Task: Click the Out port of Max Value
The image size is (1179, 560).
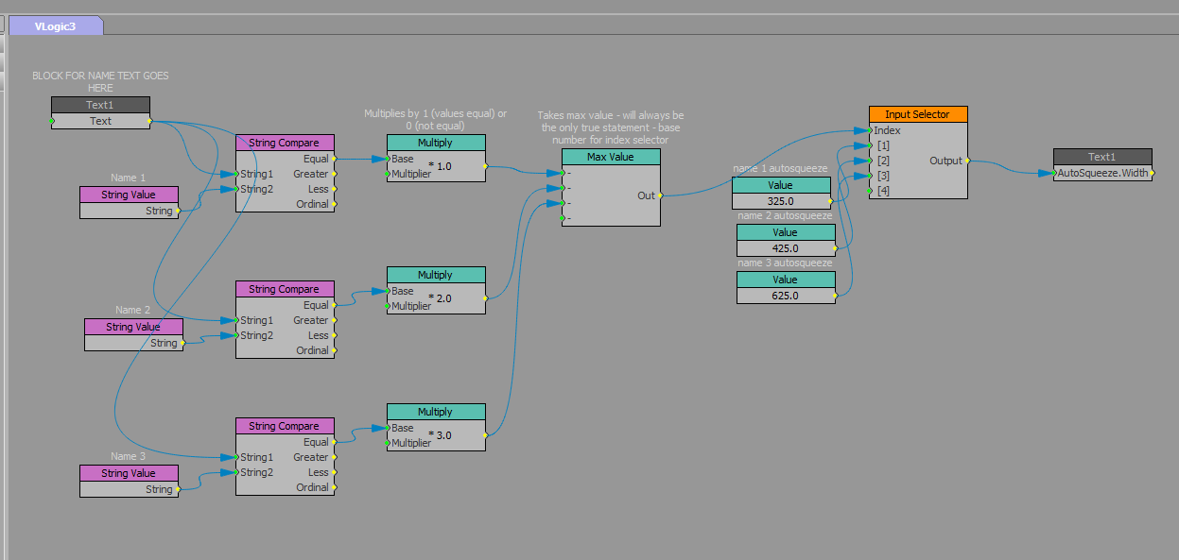Action: [x=660, y=195]
